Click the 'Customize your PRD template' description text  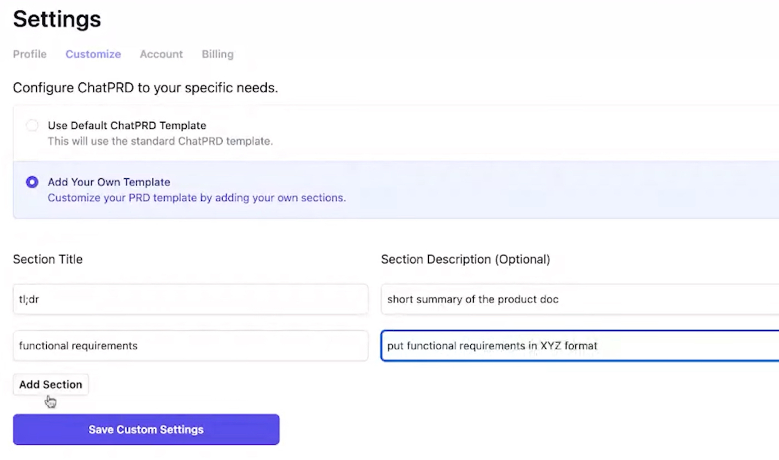(196, 198)
